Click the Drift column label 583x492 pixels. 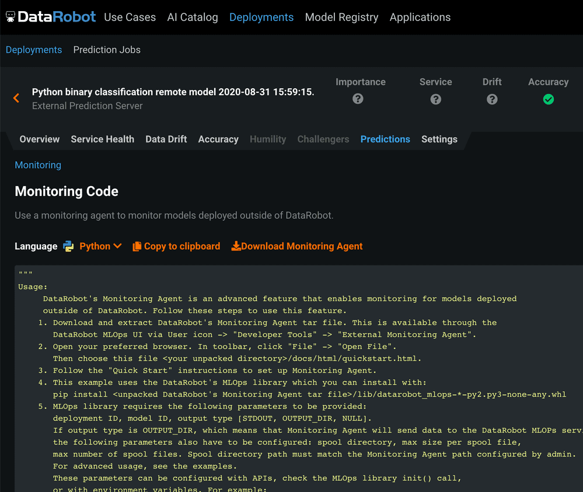(x=492, y=82)
